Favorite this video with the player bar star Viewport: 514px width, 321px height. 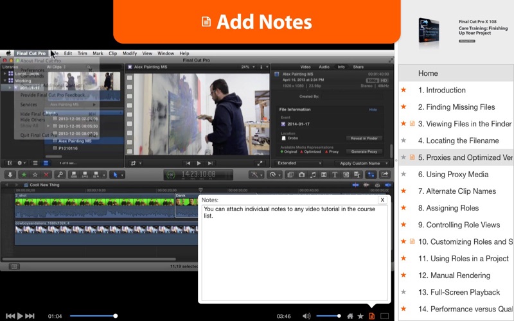[x=360, y=316]
